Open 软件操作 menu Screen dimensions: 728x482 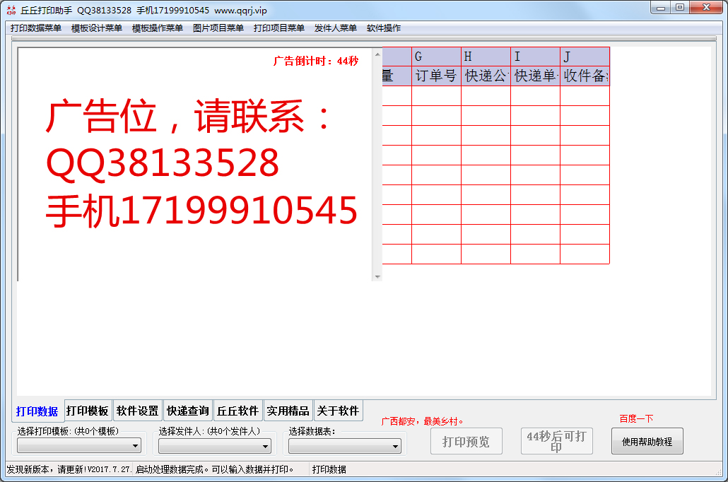tap(384, 28)
